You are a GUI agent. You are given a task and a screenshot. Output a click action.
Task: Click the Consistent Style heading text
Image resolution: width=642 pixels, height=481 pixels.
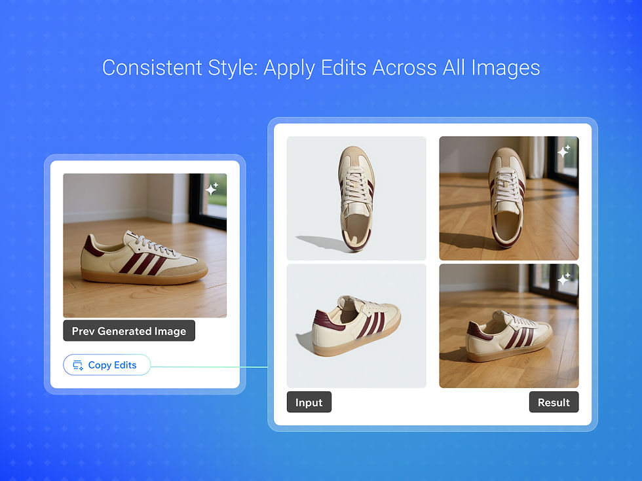[321, 68]
